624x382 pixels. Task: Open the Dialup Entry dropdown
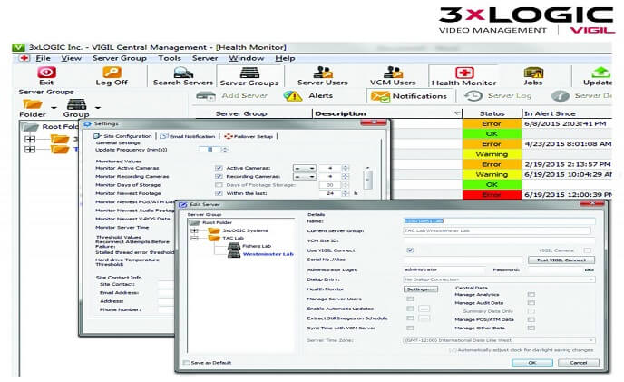tap(499, 279)
